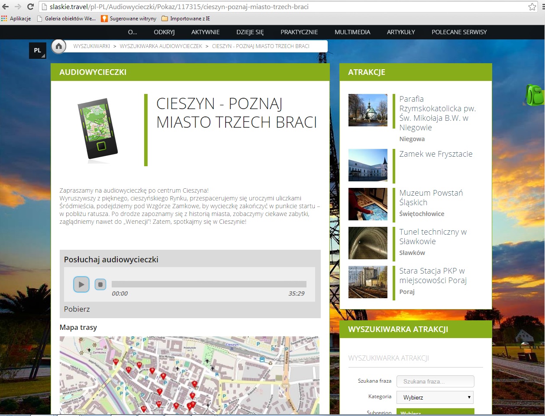The image size is (545, 416).
Task: Click the Szukana fraza search field
Action: [435, 381]
